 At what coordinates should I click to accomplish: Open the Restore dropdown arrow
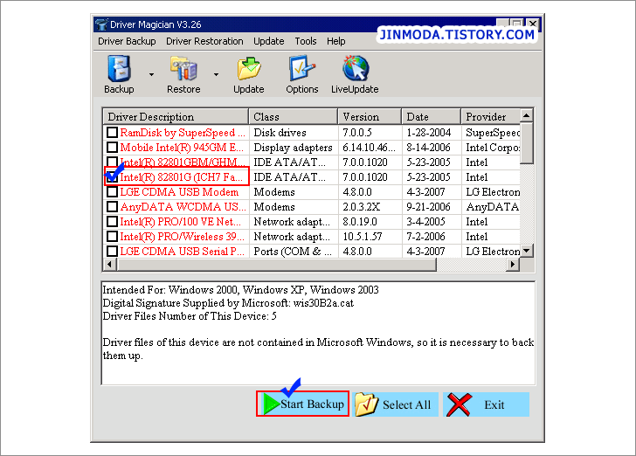pos(216,74)
